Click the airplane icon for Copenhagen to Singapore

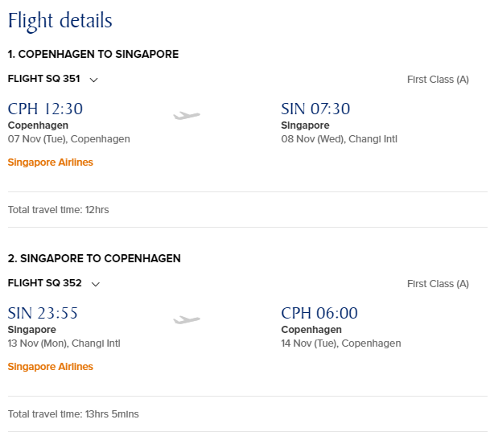pos(187,116)
